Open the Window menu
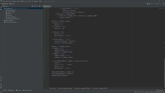 [36, 1]
